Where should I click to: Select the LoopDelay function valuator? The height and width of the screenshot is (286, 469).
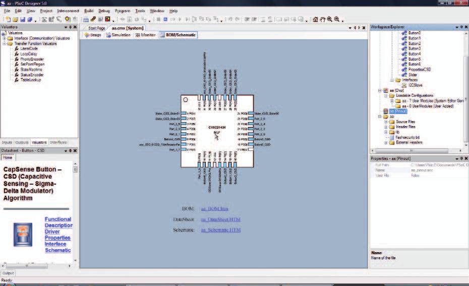coord(28,54)
